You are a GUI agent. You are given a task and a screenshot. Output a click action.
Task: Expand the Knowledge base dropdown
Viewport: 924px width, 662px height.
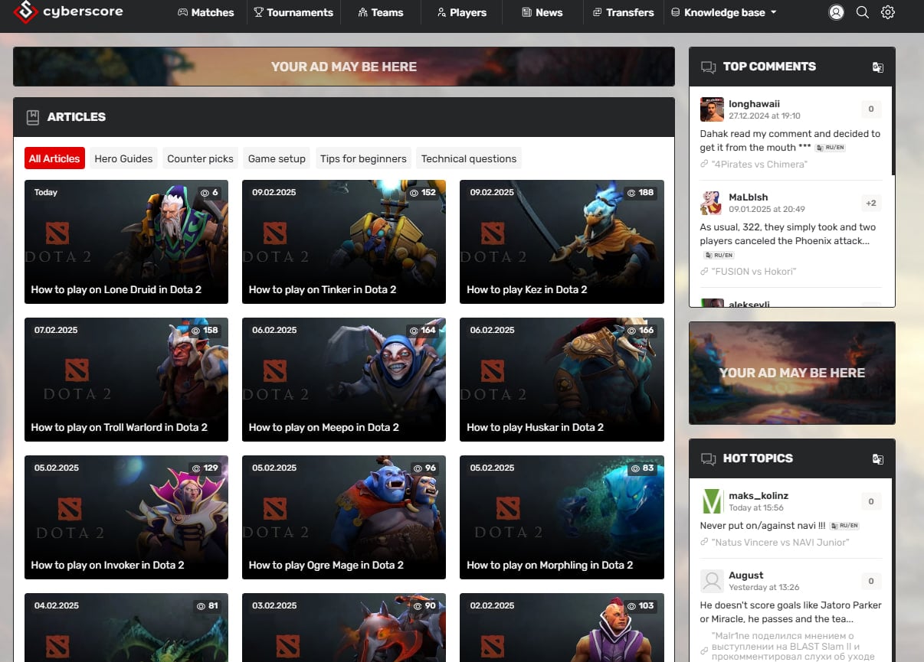[724, 12]
